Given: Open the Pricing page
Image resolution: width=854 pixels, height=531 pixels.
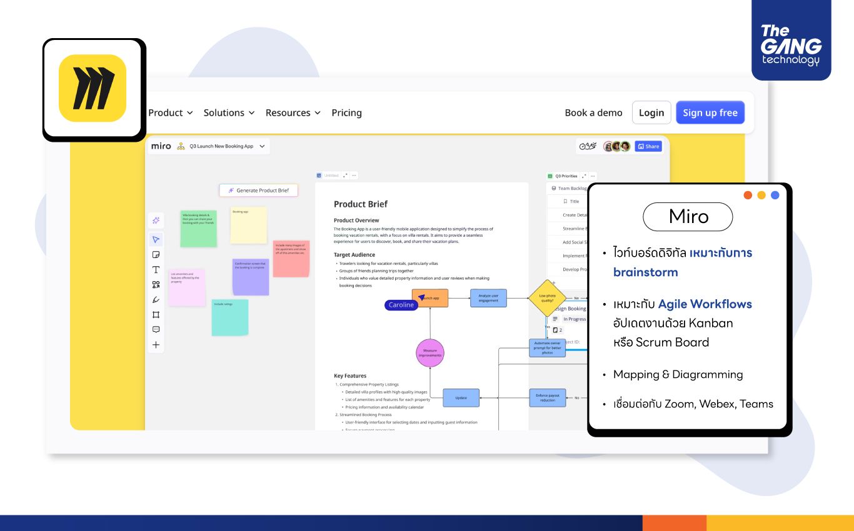Looking at the screenshot, I should tap(346, 113).
